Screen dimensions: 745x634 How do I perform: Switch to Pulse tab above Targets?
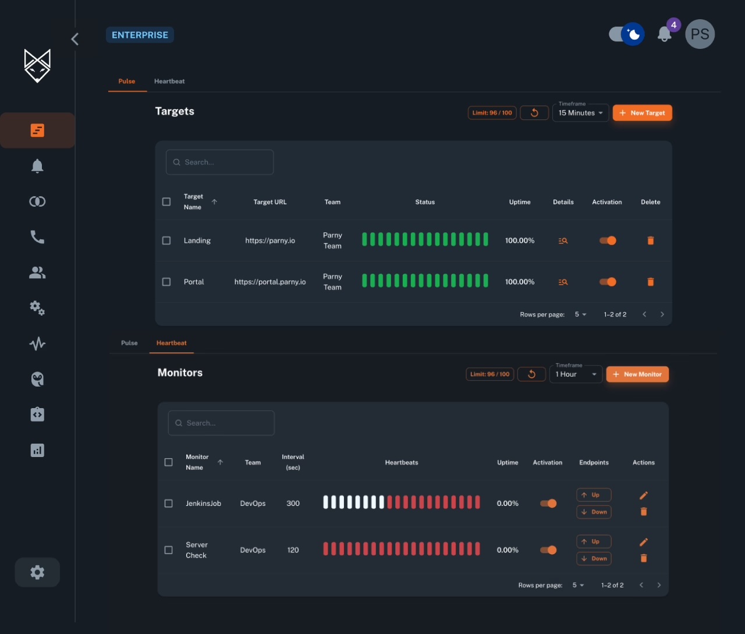click(x=127, y=82)
